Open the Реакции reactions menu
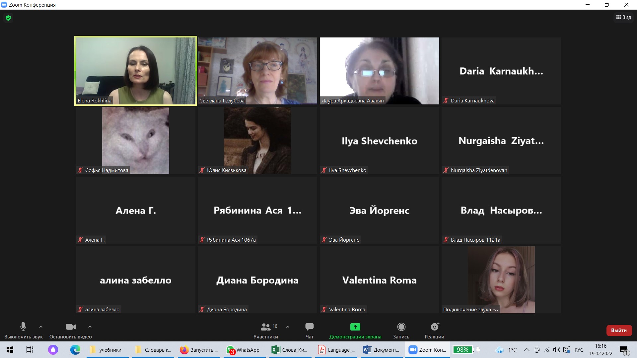637x358 pixels. tap(434, 330)
